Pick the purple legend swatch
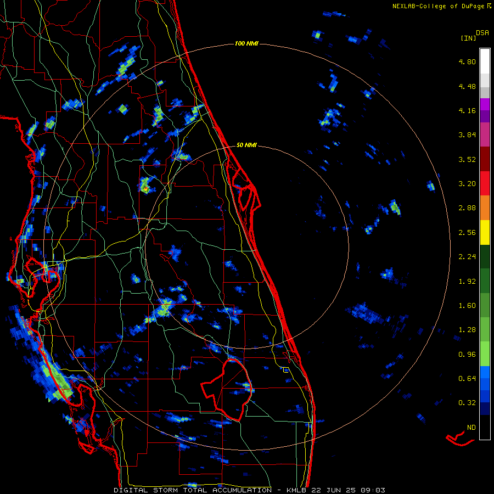The height and width of the screenshot is (494, 494). (x=485, y=116)
